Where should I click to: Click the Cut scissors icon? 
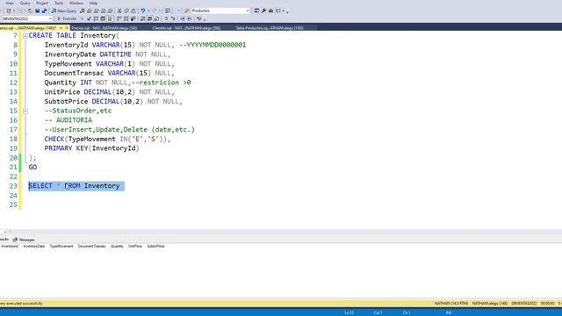[x=119, y=11]
